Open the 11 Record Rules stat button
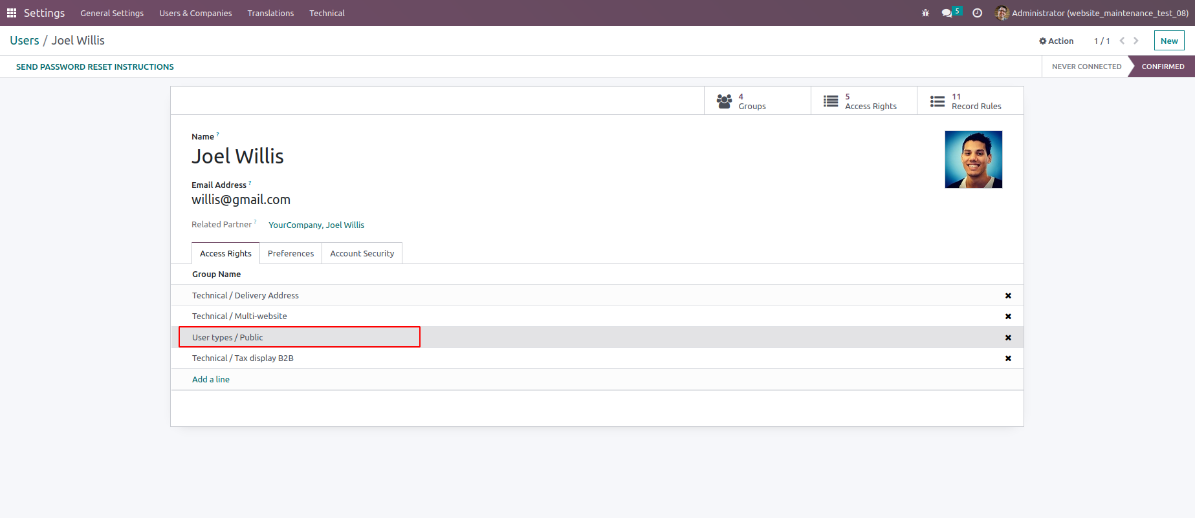The width and height of the screenshot is (1195, 518). 970,101
